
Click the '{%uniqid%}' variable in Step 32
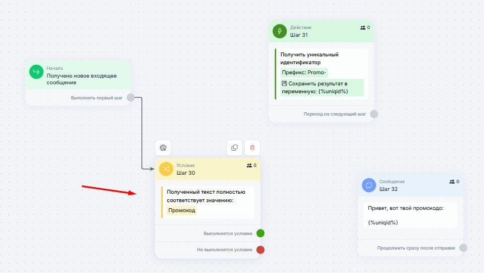tap(383, 222)
